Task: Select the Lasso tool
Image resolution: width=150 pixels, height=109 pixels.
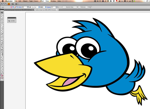Action: 2,19
